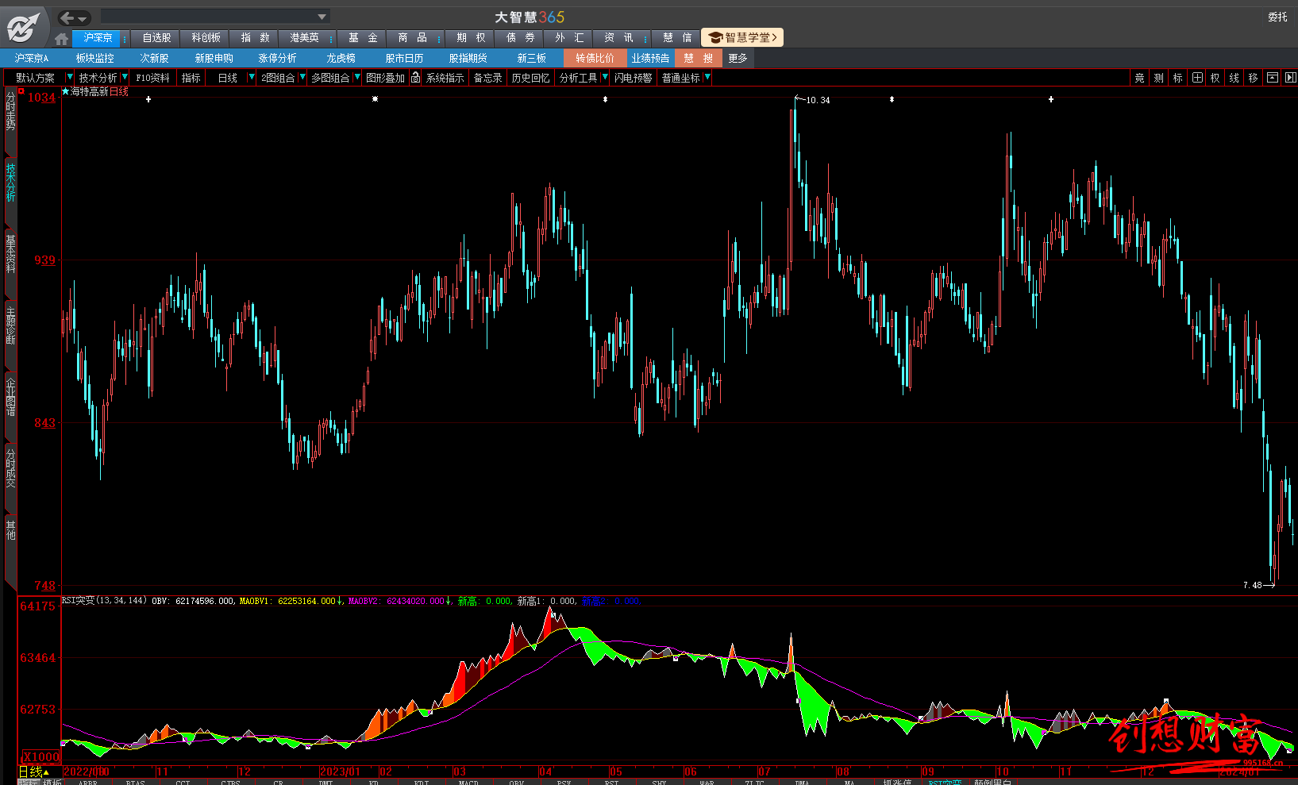Select the 自选股 tab
The height and width of the screenshot is (785, 1298).
[x=156, y=38]
